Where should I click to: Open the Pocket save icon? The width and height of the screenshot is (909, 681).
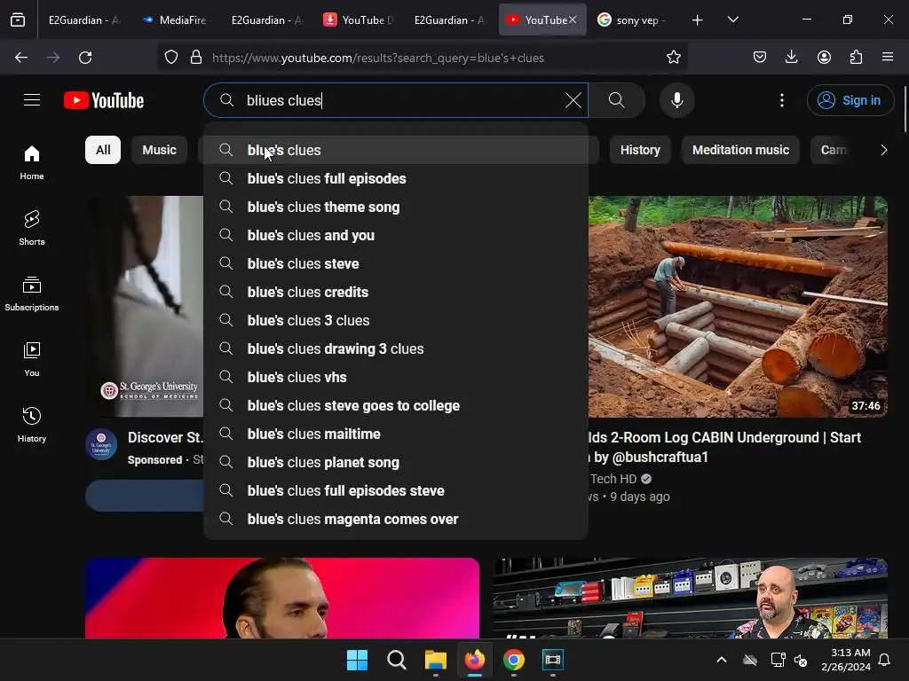(x=760, y=58)
